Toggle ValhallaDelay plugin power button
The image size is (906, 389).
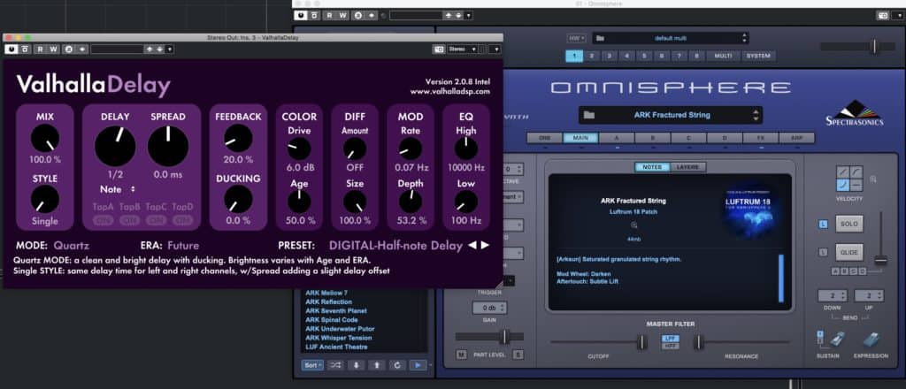pyautogui.click(x=11, y=49)
